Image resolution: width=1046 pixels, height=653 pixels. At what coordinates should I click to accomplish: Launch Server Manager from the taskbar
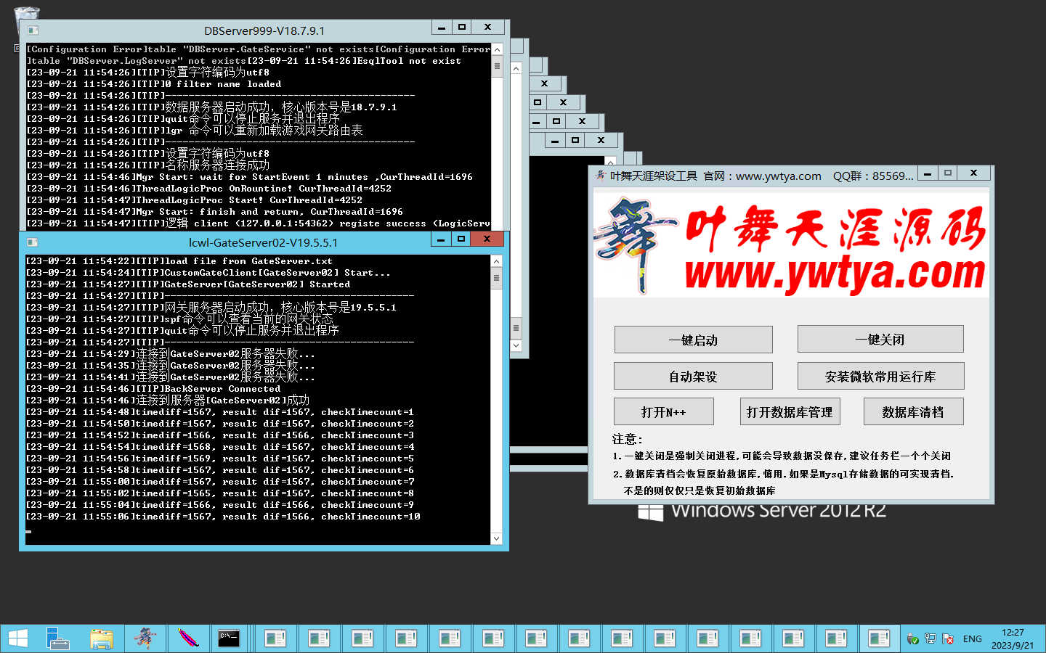coord(57,638)
